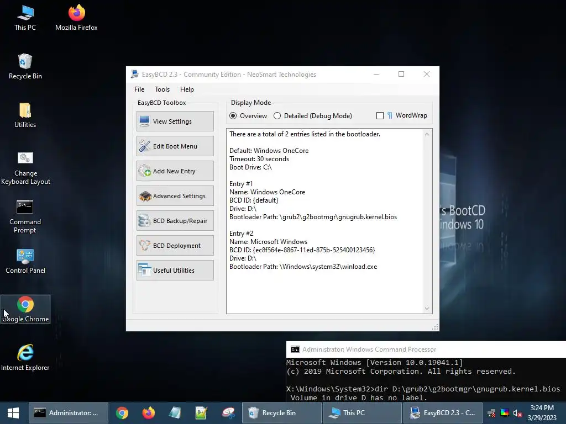
Task: Select Detailed (Debug Mode) radio button
Action: 277,116
